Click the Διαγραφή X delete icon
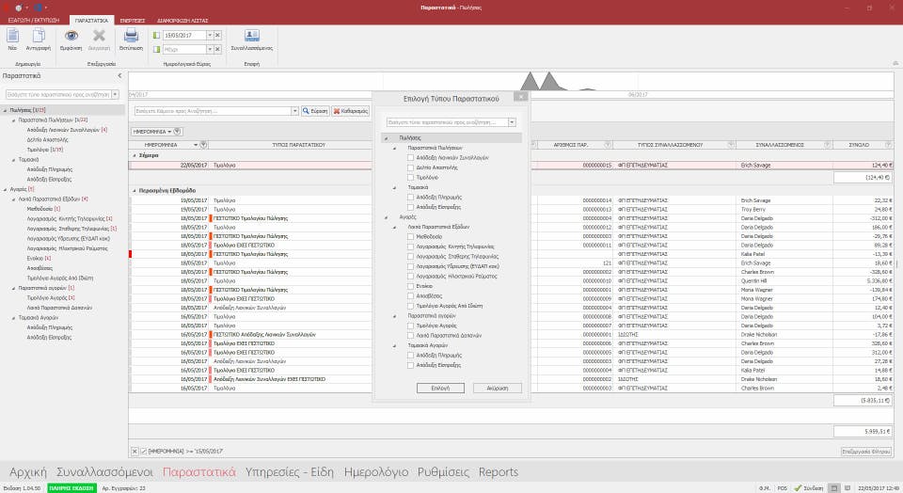 click(x=99, y=37)
